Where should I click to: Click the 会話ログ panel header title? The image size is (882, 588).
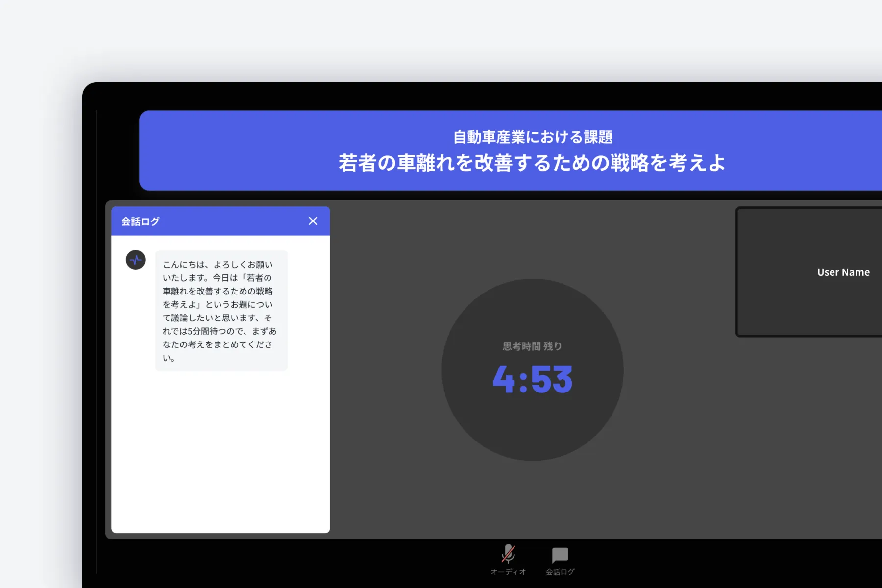coord(141,221)
